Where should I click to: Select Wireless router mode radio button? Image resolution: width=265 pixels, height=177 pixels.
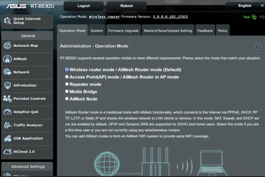(67, 70)
